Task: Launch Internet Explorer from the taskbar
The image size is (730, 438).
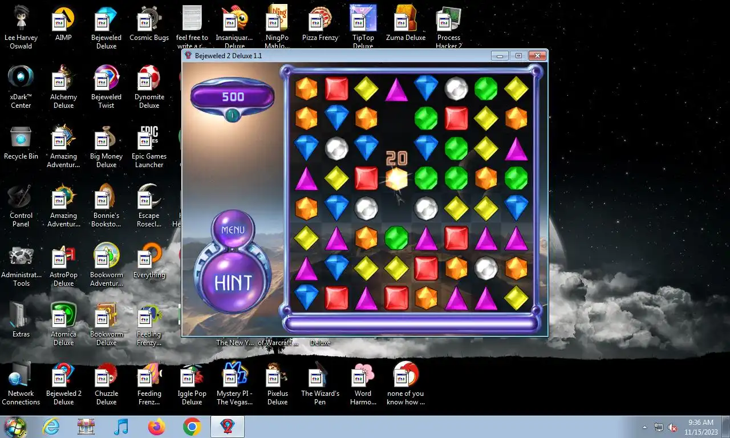Action: (x=51, y=427)
